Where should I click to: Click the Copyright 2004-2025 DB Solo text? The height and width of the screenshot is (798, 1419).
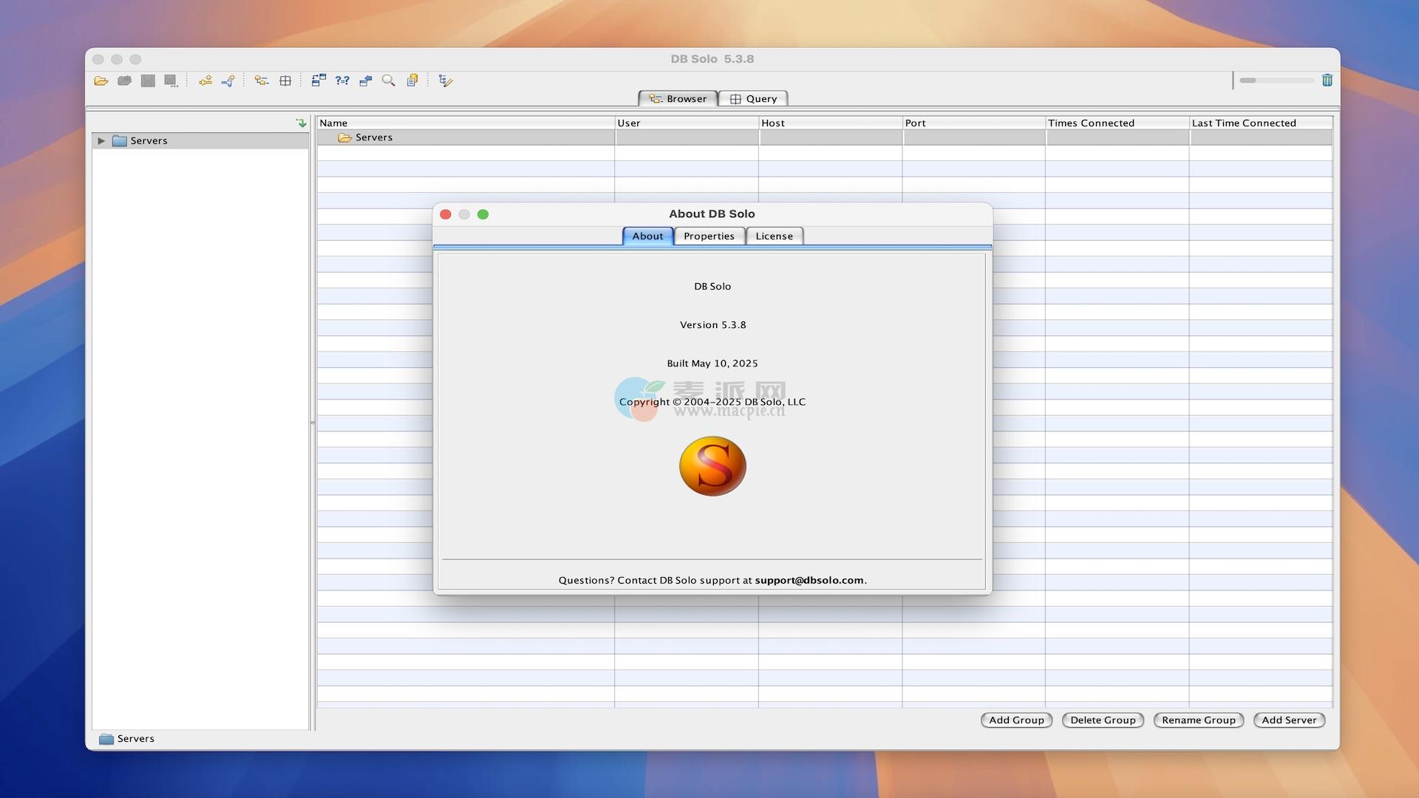[712, 401]
